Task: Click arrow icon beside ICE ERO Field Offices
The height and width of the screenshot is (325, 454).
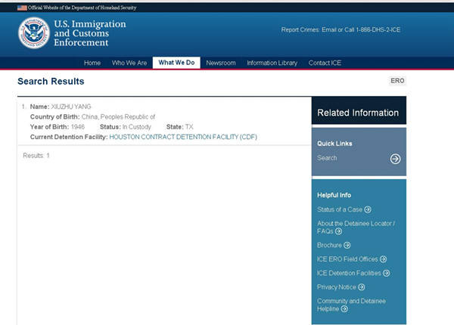Action: (383, 259)
